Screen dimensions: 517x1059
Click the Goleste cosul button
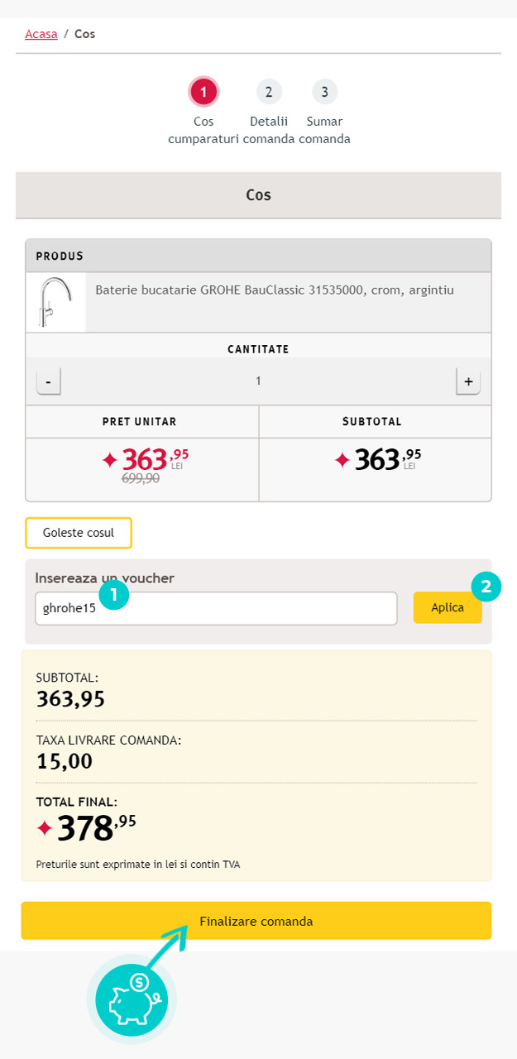pyautogui.click(x=79, y=533)
